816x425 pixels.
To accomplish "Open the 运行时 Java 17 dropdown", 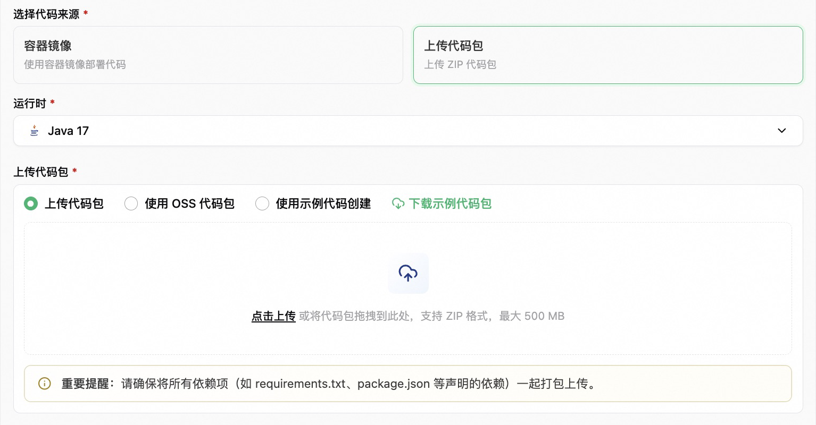I will pyautogui.click(x=408, y=131).
